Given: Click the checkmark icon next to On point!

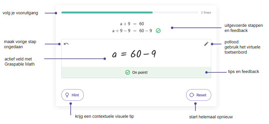Looking at the screenshot, I should tap(128, 72).
